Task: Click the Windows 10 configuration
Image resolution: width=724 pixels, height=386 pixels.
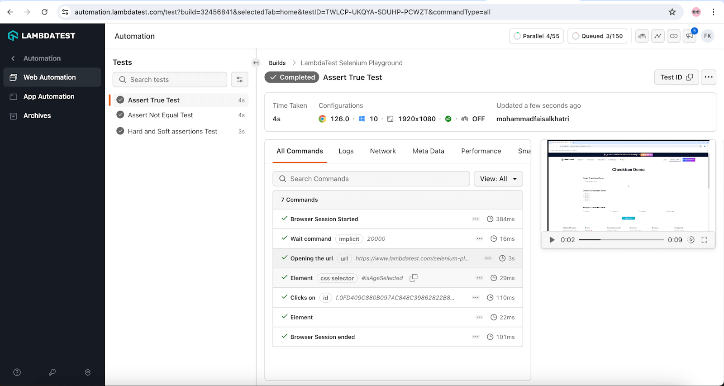Action: pos(368,119)
